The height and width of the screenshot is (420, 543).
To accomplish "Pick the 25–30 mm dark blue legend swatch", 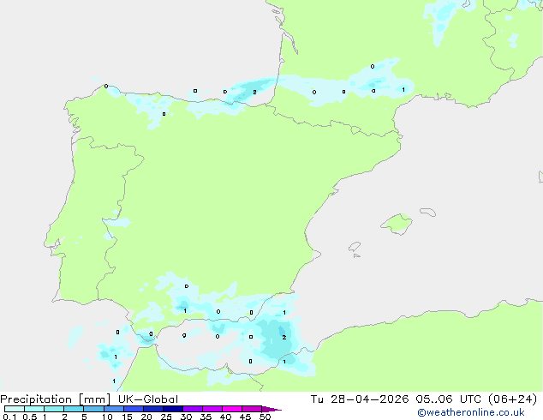I will tap(173, 409).
